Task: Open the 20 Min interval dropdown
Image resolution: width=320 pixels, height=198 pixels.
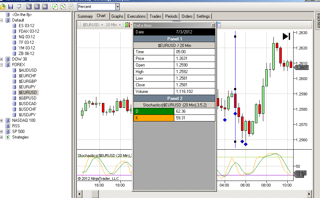Action: (113, 25)
